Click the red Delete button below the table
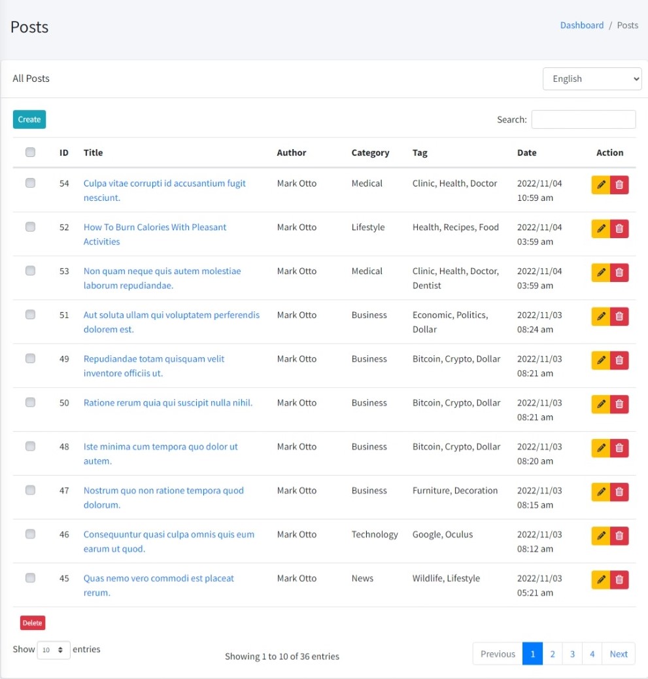The width and height of the screenshot is (648, 679). tap(32, 623)
